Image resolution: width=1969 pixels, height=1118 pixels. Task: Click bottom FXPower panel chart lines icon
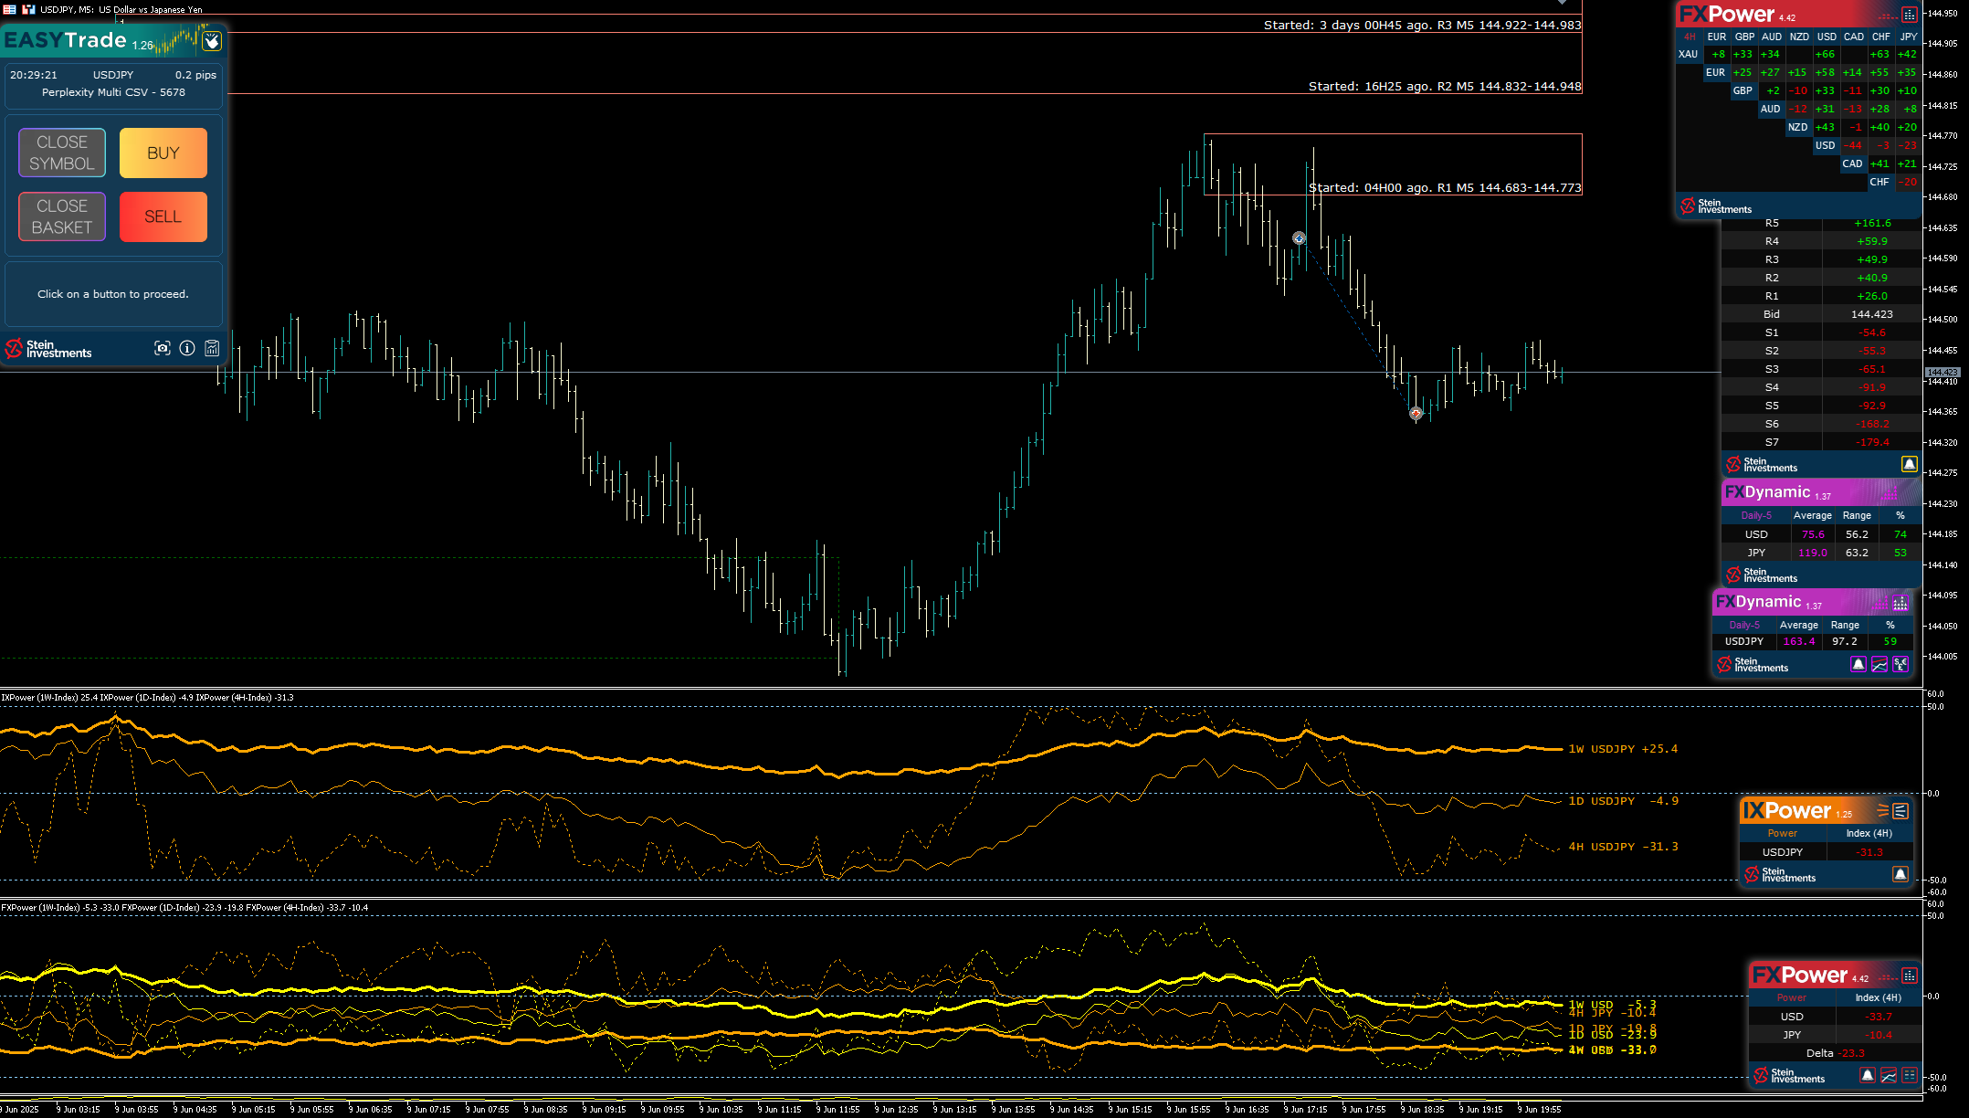point(1889,1075)
